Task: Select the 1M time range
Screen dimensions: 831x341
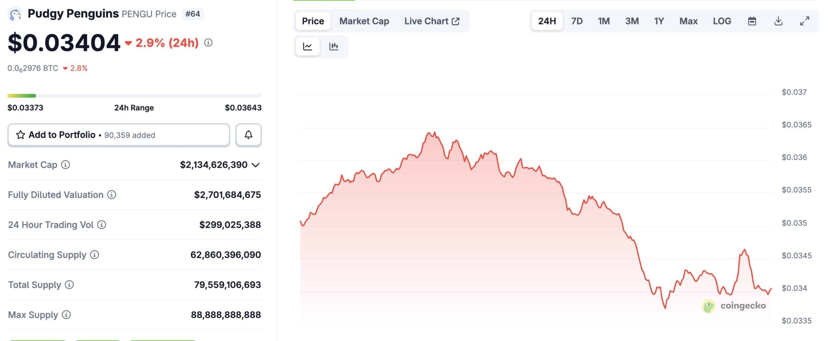Action: click(x=604, y=21)
